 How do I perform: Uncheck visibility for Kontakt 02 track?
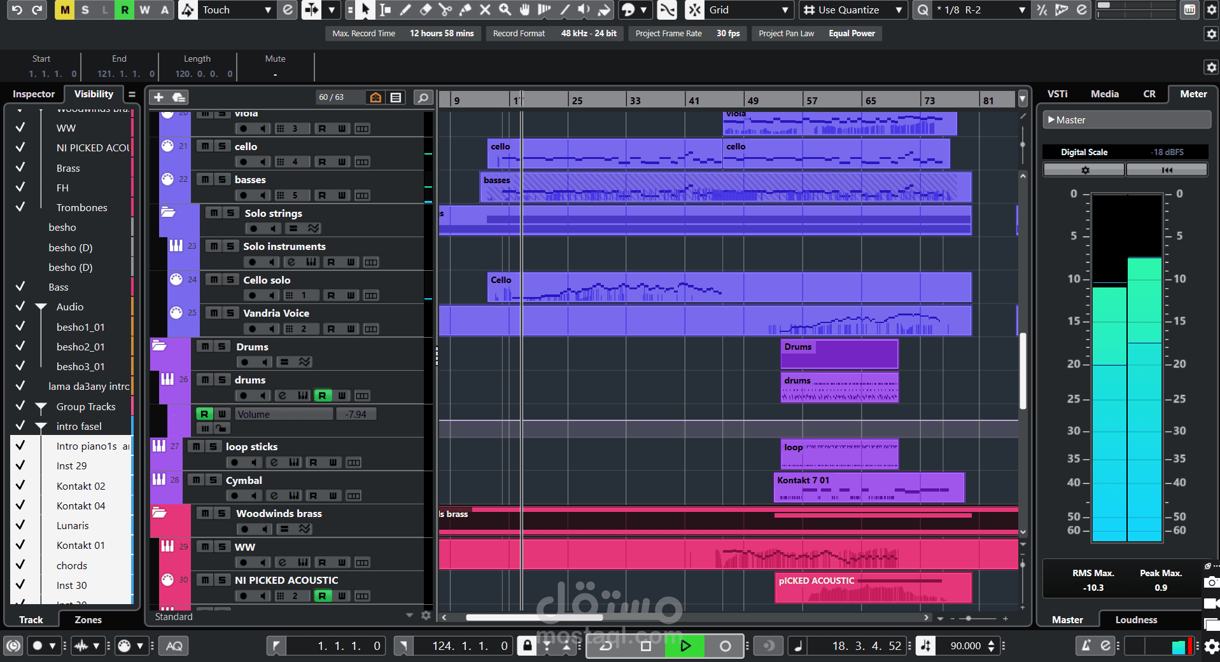[x=20, y=485]
